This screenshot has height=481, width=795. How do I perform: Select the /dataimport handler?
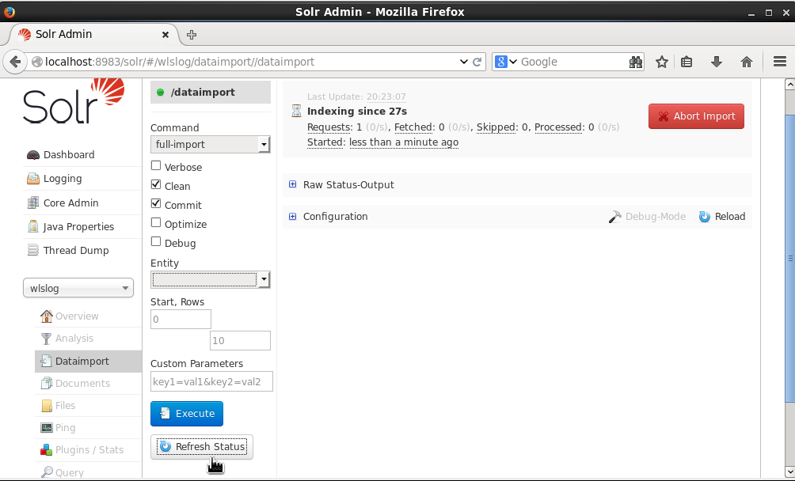point(211,92)
